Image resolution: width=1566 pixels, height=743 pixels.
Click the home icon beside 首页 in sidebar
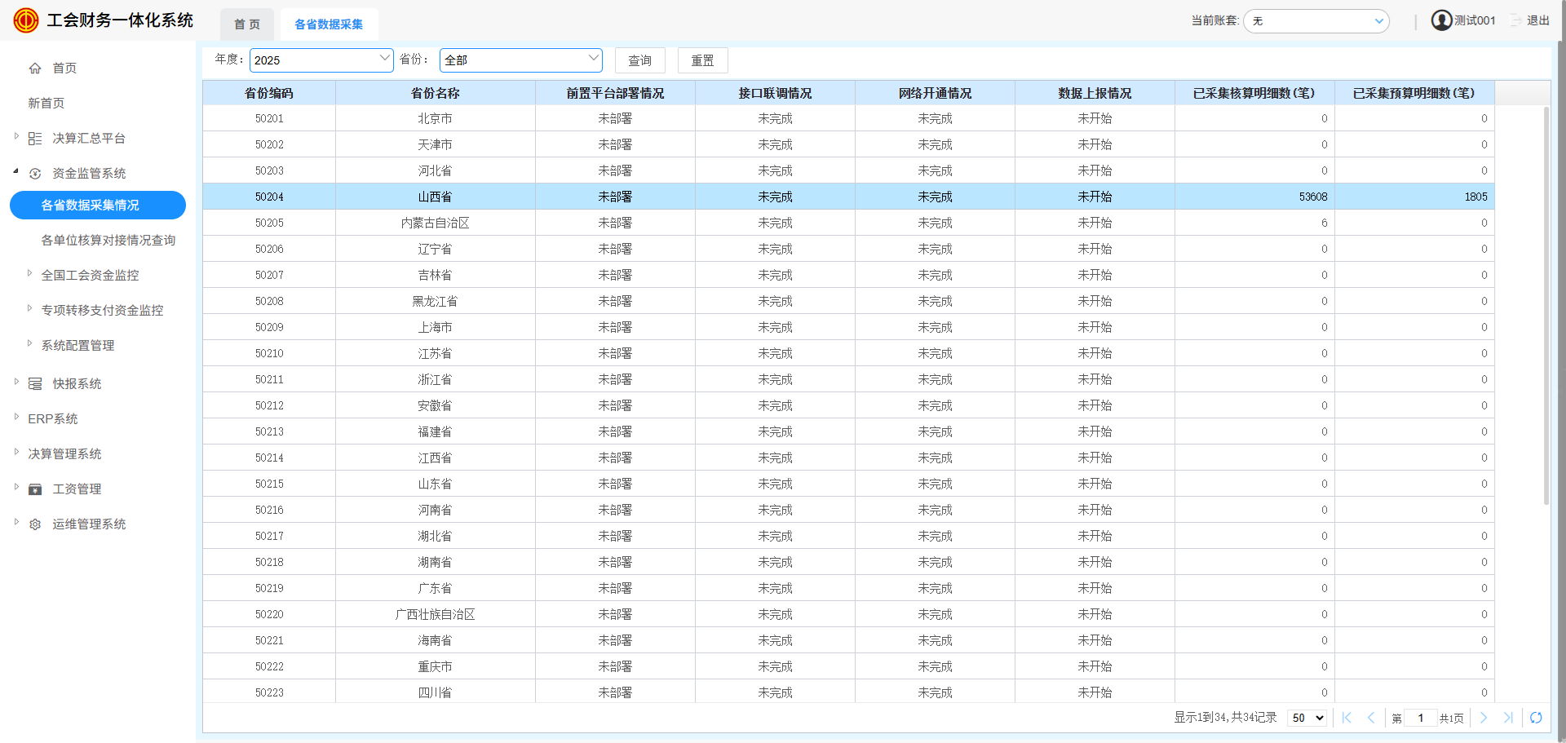35,69
